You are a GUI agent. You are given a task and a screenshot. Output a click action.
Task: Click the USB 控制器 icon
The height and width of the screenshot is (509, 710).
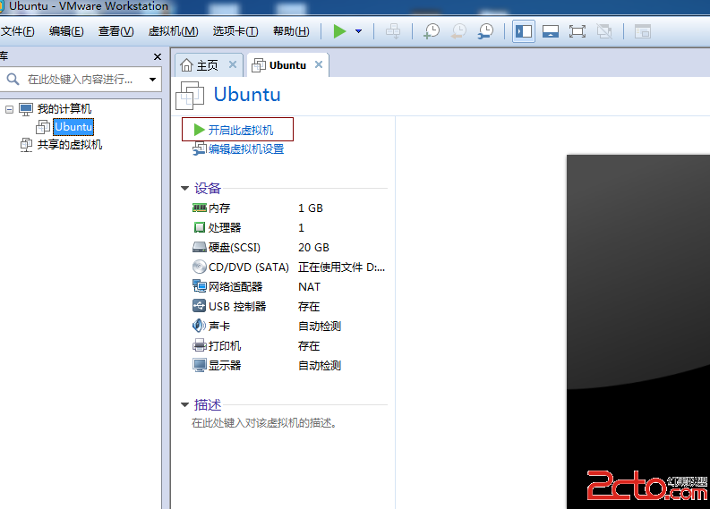[200, 306]
